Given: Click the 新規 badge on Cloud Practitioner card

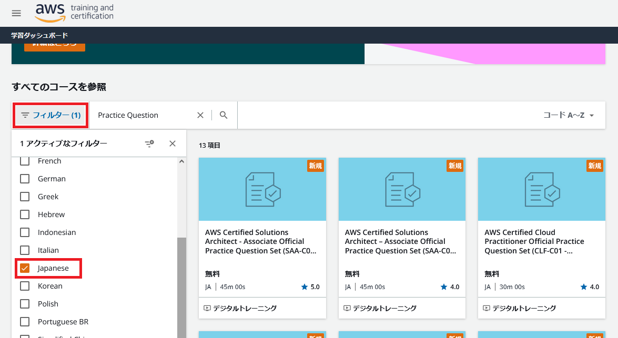Looking at the screenshot, I should click(595, 166).
